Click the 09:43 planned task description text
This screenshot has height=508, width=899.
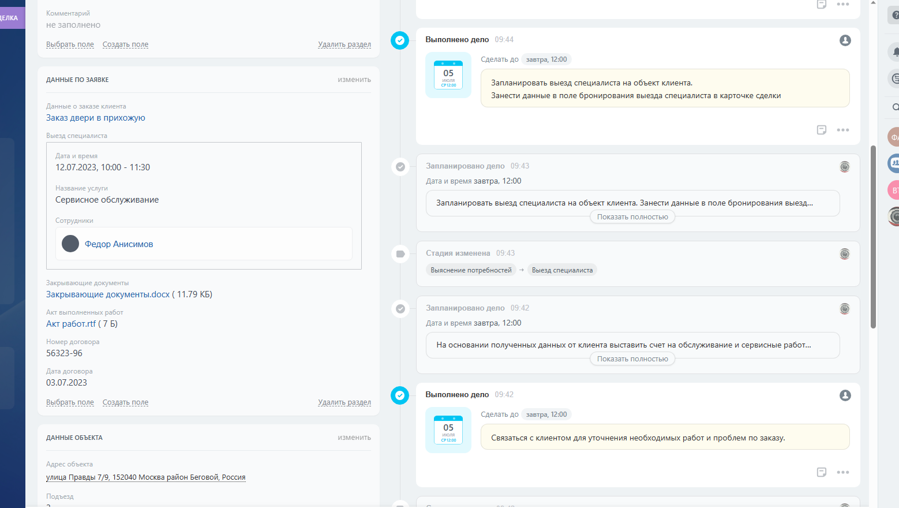[x=624, y=203]
